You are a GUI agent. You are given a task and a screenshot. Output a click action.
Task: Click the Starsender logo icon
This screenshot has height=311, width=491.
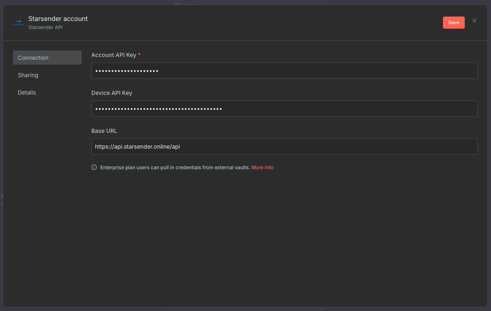pos(18,23)
